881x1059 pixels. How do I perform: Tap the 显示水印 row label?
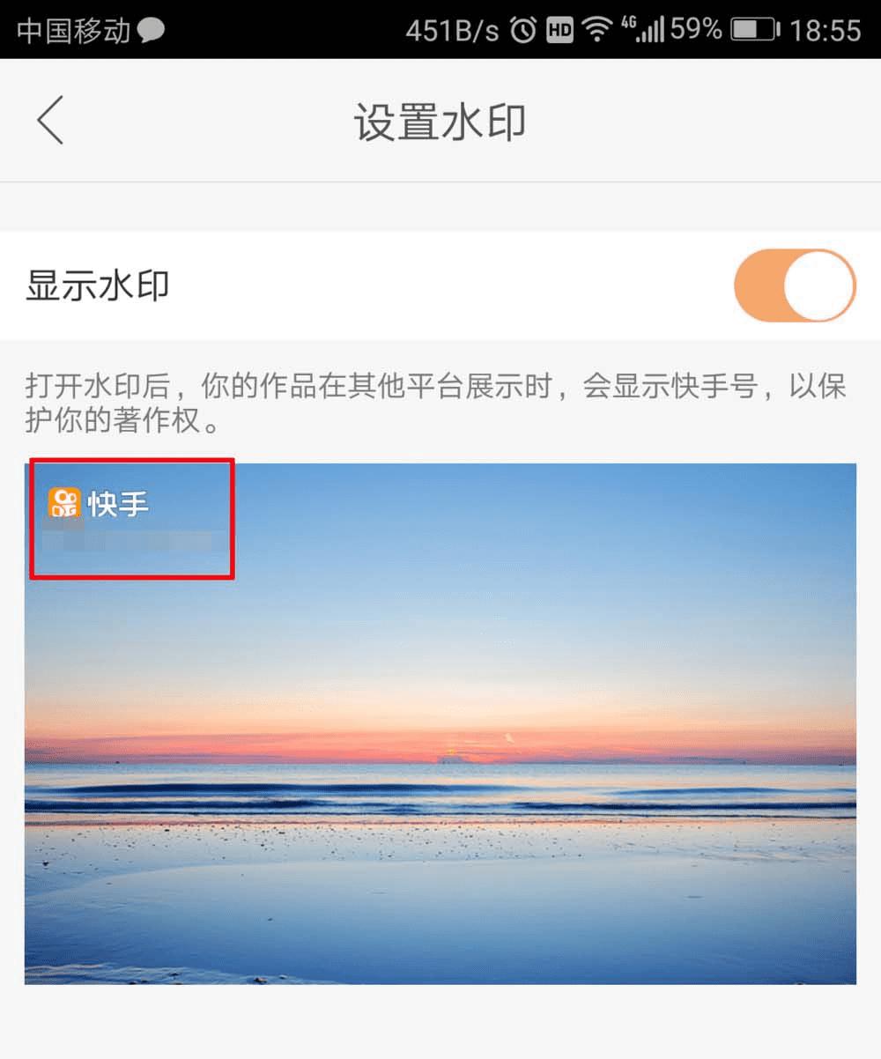[98, 285]
